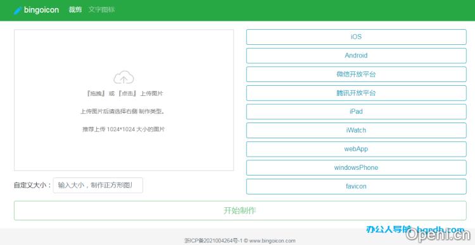Choose 微信开放平台 option

356,75
